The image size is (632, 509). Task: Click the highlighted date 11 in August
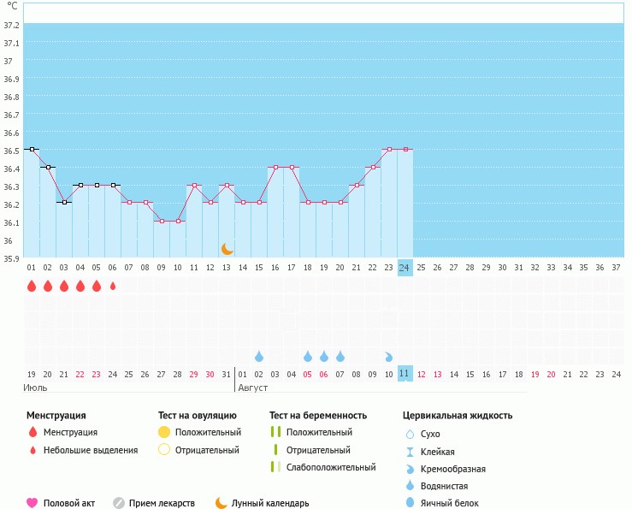[405, 375]
